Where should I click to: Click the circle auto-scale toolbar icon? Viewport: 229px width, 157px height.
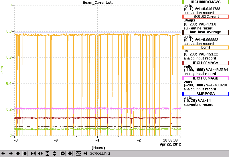click(63, 154)
